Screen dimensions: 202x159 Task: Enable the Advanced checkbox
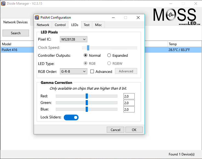pos(92,72)
